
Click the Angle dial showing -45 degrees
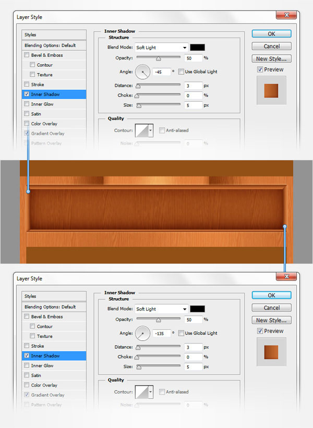(143, 72)
